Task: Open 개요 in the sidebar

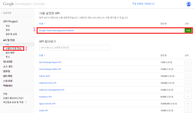Action: [8, 26]
